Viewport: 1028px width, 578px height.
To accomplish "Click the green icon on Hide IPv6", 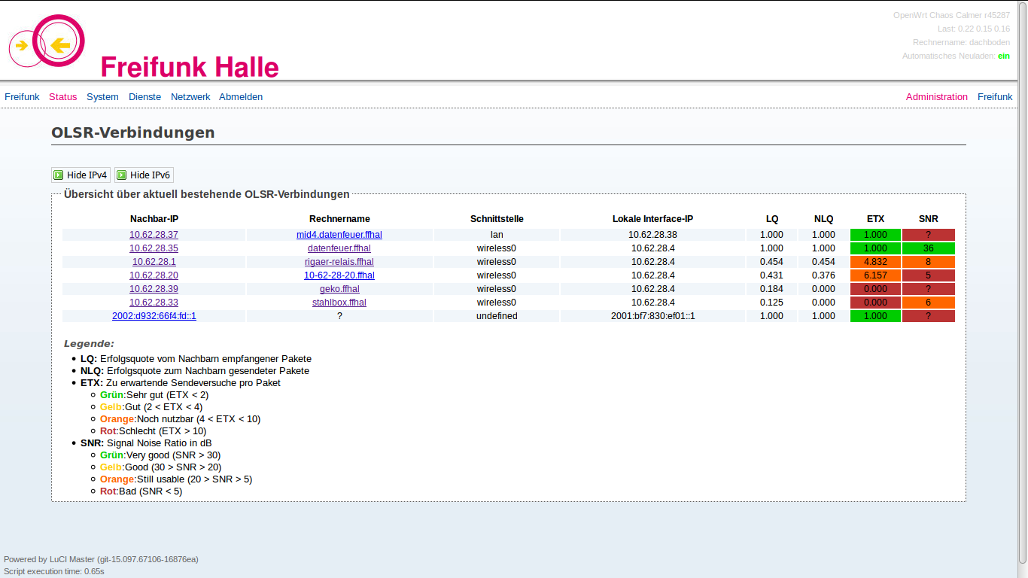I will click(122, 175).
